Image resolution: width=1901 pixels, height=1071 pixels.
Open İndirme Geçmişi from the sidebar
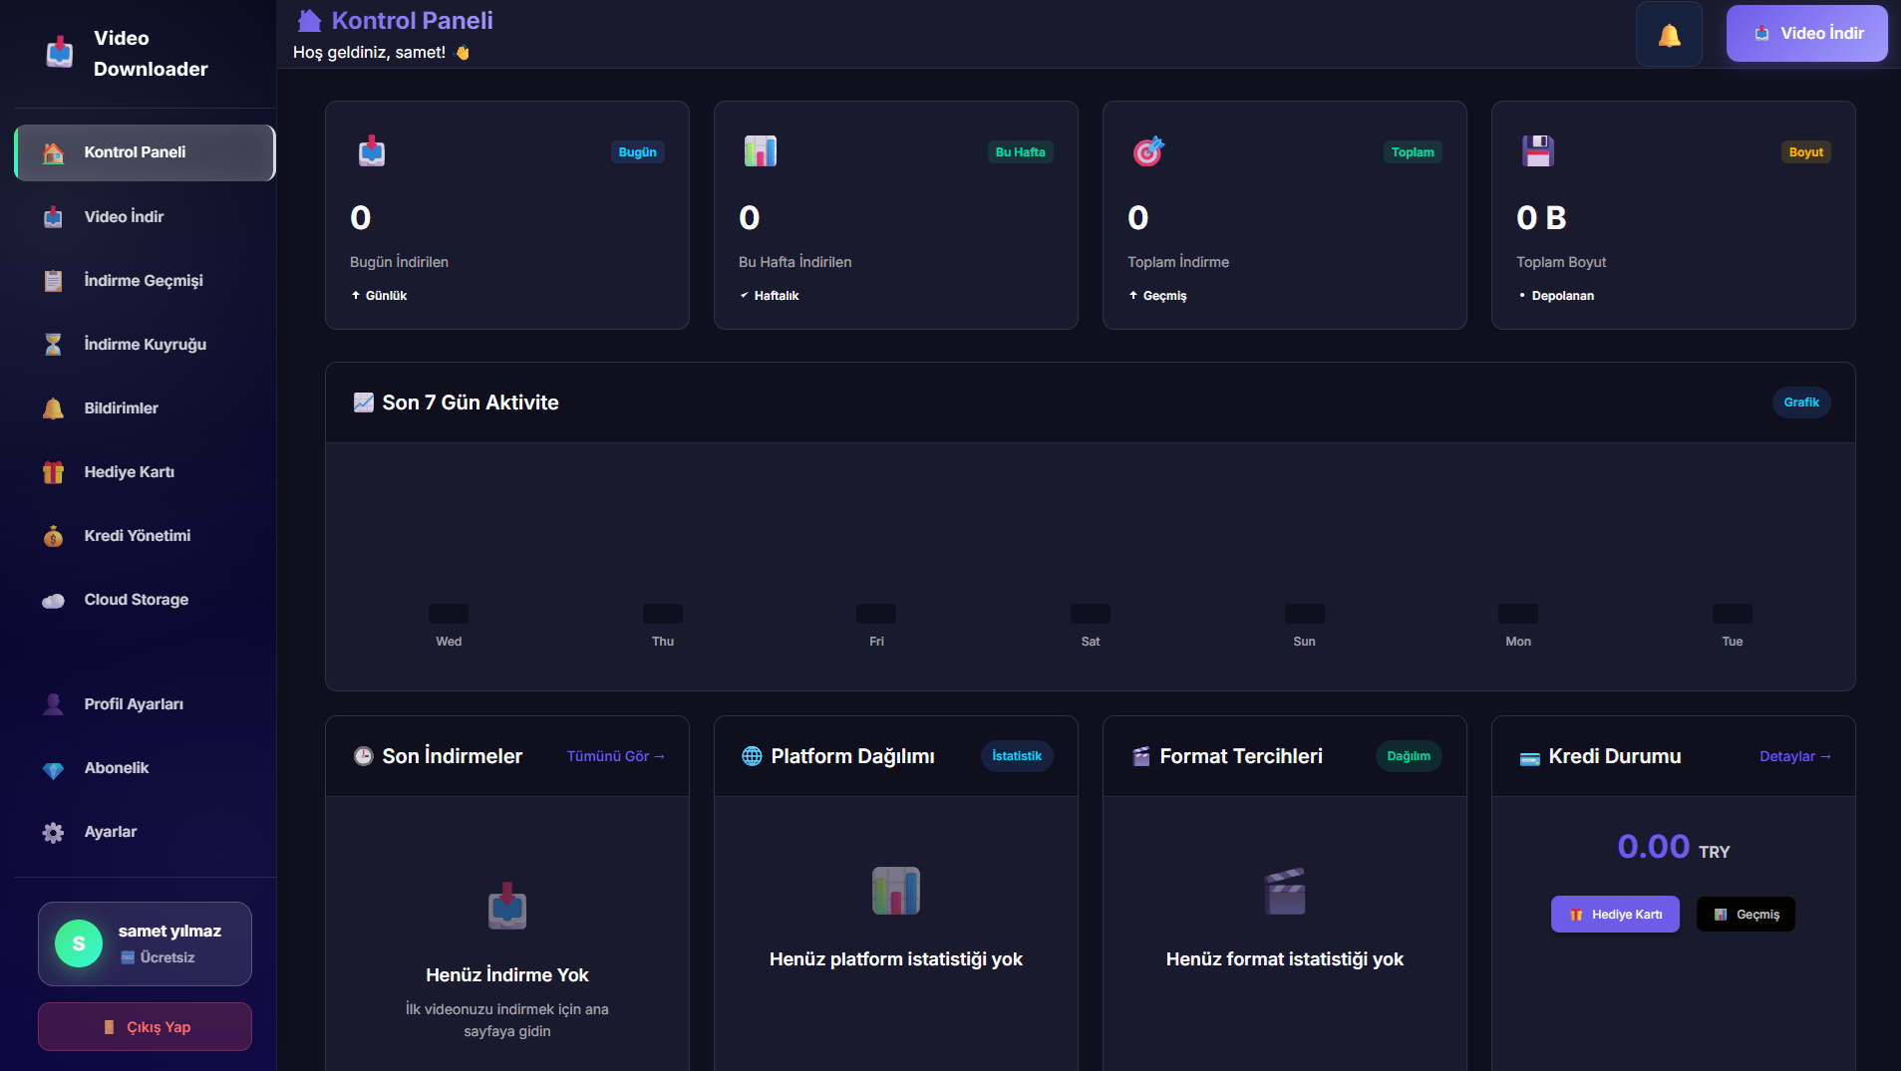point(144,281)
